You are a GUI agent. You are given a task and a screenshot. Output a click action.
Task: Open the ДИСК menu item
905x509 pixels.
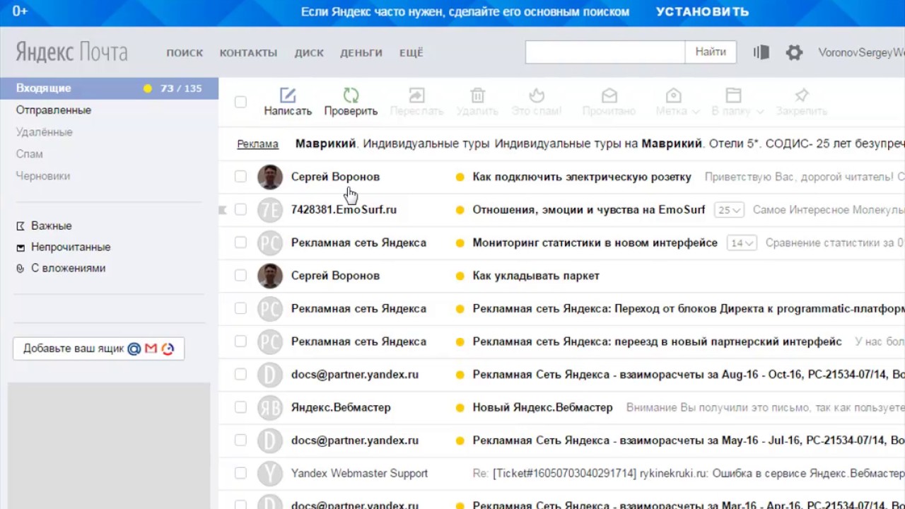[309, 52]
